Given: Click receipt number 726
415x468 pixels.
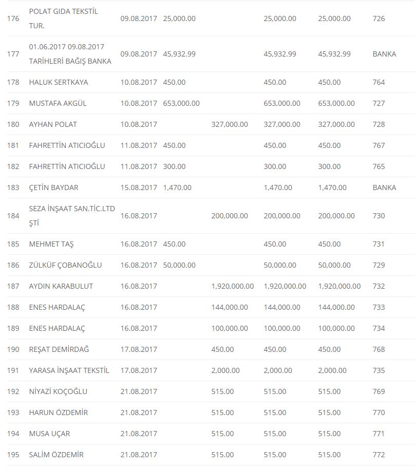Looking at the screenshot, I should pos(379,18).
